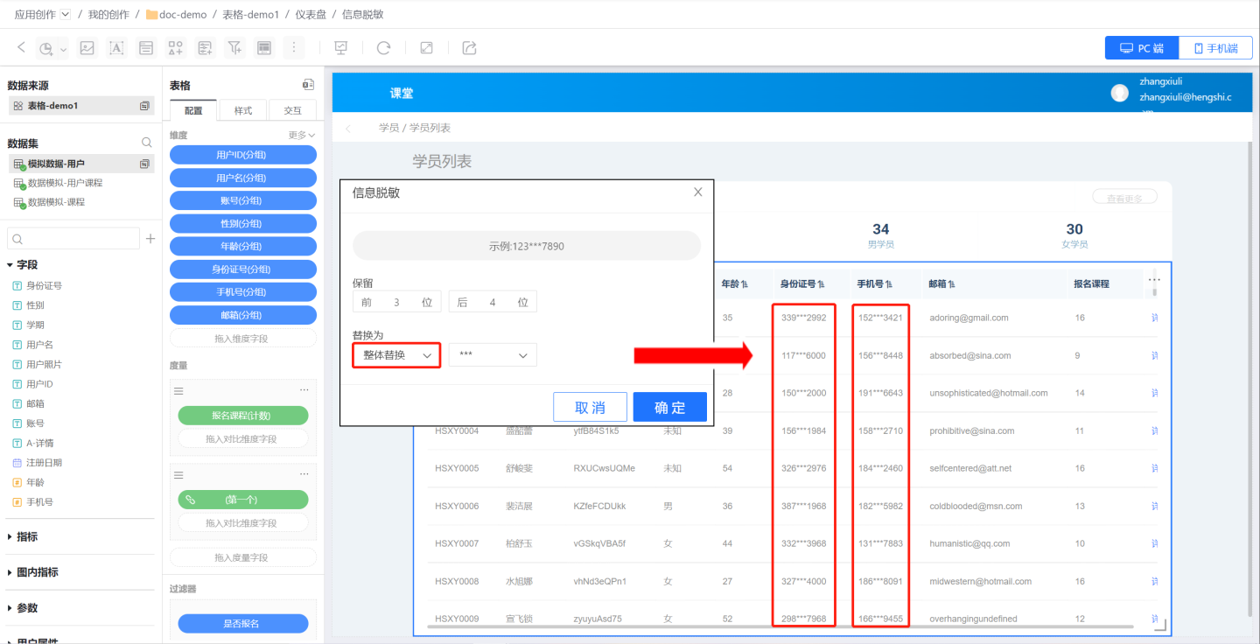This screenshot has height=644, width=1260.
Task: Click the plus icon to add field
Action: [150, 239]
